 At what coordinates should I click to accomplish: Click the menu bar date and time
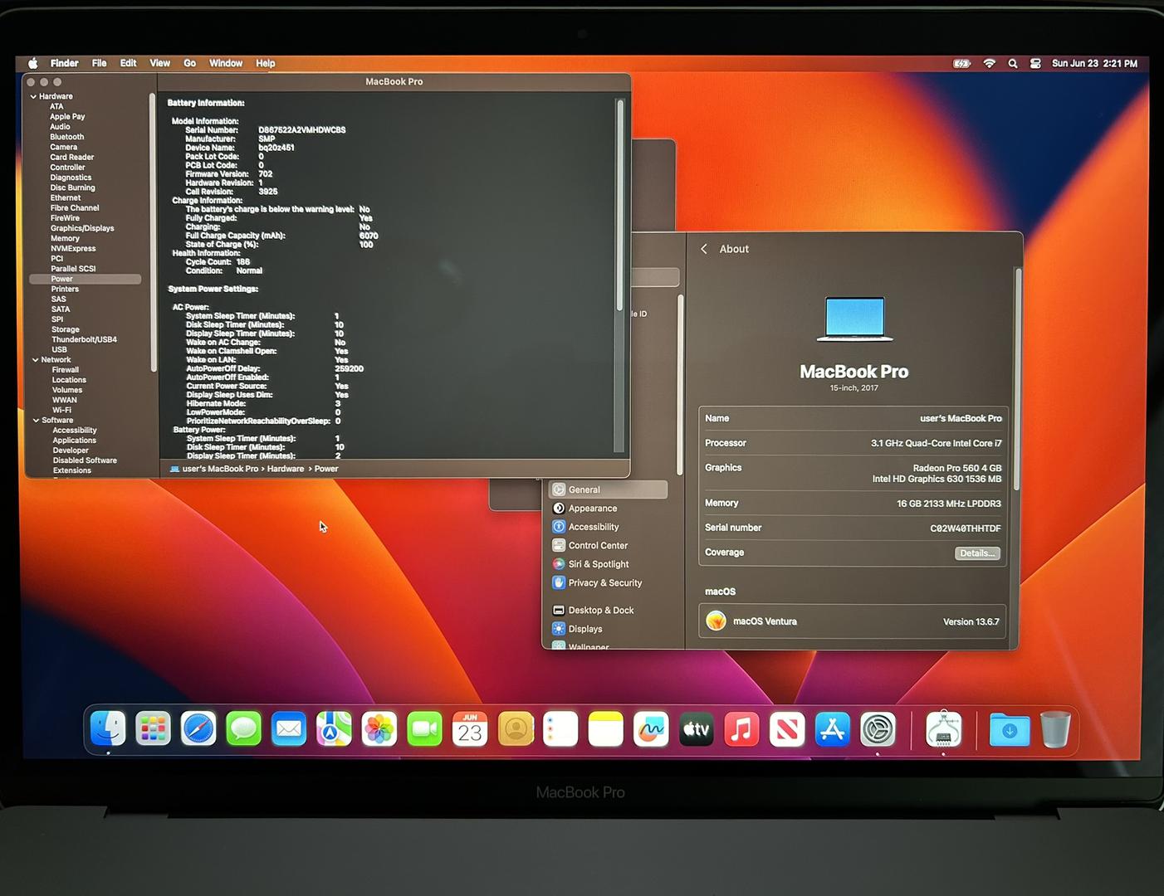(x=1094, y=63)
